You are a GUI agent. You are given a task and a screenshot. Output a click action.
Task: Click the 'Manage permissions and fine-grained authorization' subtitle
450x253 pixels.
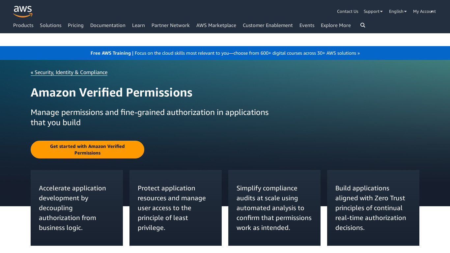coord(150,117)
